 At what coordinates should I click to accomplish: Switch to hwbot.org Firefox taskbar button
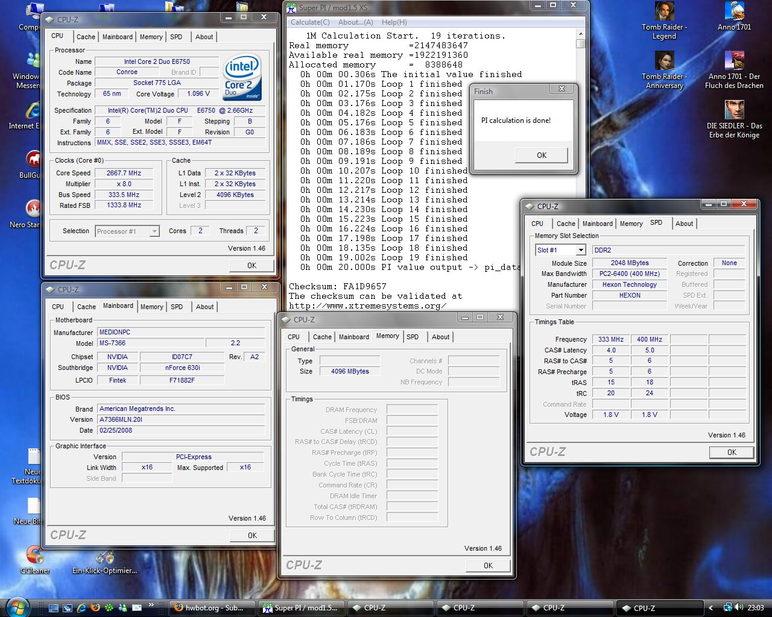pos(212,608)
